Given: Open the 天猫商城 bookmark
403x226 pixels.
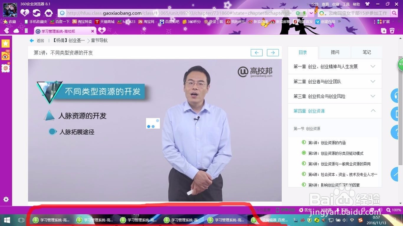Looking at the screenshot, I should pos(105,22).
